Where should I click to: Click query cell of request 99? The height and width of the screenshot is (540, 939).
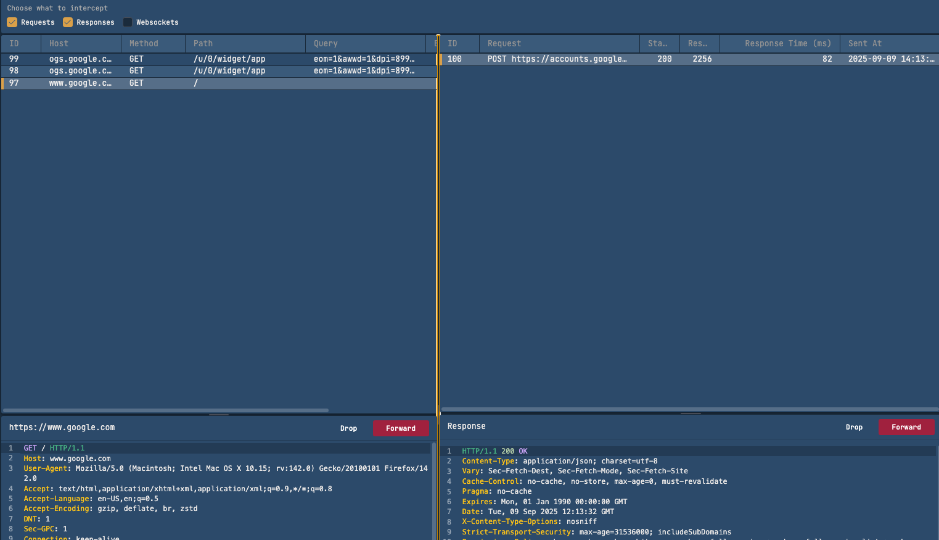coord(364,59)
